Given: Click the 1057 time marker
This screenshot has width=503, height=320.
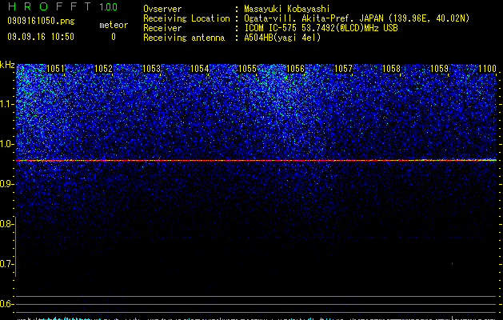Looking at the screenshot, I should click(x=343, y=69).
